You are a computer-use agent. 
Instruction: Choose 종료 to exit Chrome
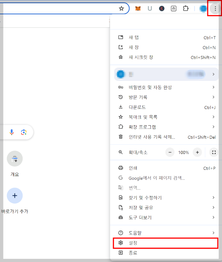pos(167,252)
